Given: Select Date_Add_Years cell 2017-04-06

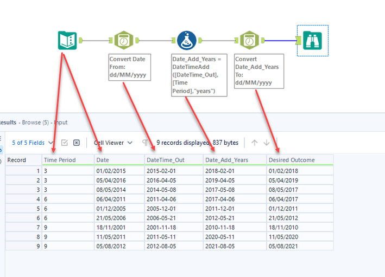Looking at the screenshot, I should click(235, 199).
